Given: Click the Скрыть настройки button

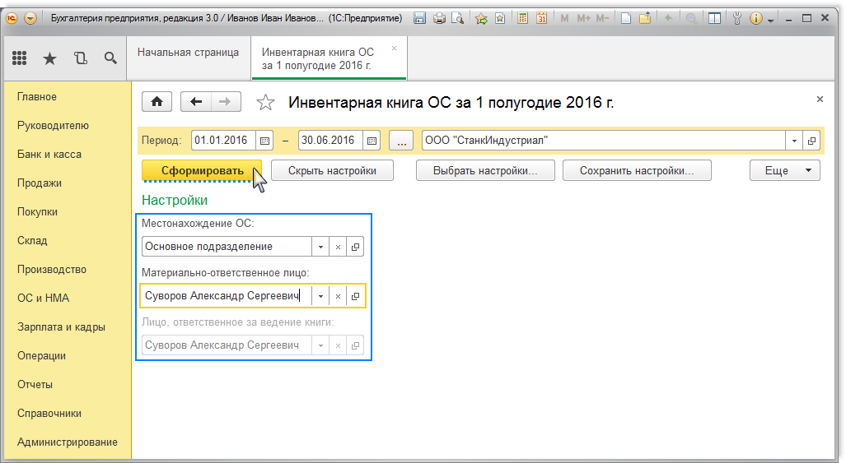Looking at the screenshot, I should [x=332, y=171].
